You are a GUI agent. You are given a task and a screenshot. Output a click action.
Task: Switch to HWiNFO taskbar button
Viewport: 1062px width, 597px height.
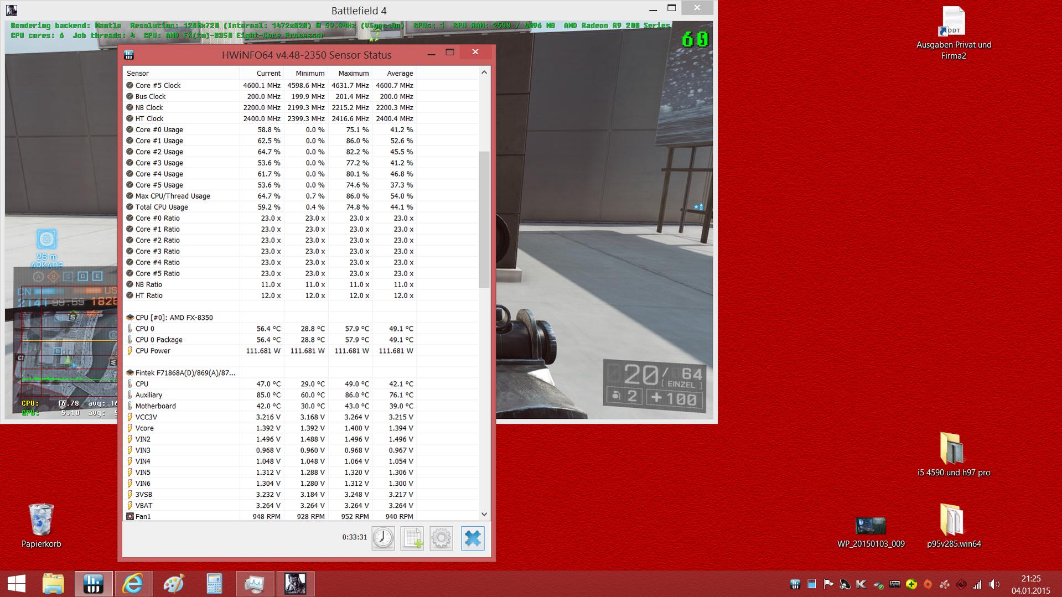[x=94, y=584]
